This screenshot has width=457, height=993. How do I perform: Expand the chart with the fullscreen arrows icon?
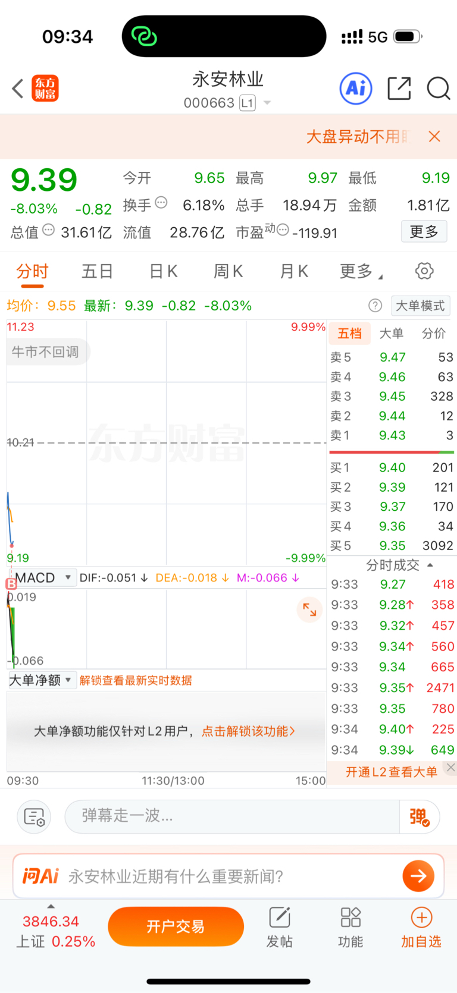(x=309, y=609)
